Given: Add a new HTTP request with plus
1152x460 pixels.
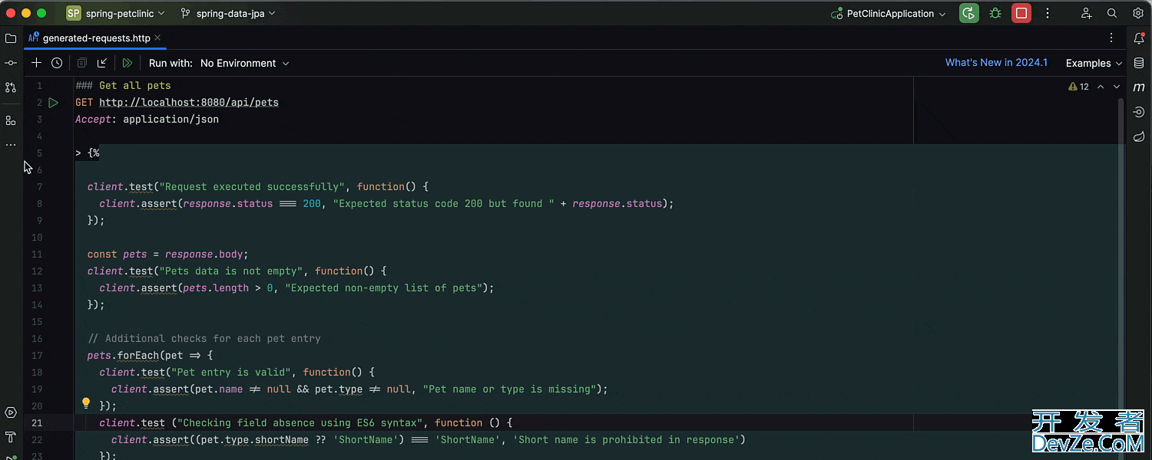Looking at the screenshot, I should (36, 63).
